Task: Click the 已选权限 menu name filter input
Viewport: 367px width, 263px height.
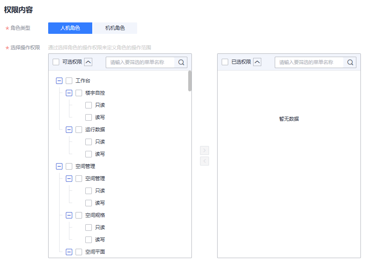Action: (309, 62)
